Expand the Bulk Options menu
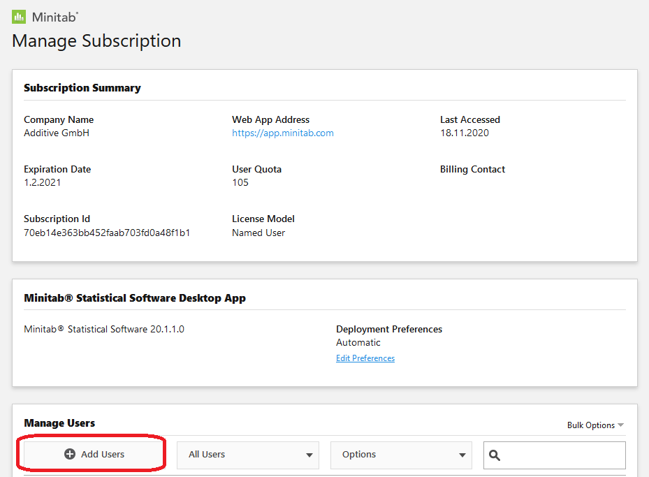This screenshot has width=649, height=477. click(595, 425)
